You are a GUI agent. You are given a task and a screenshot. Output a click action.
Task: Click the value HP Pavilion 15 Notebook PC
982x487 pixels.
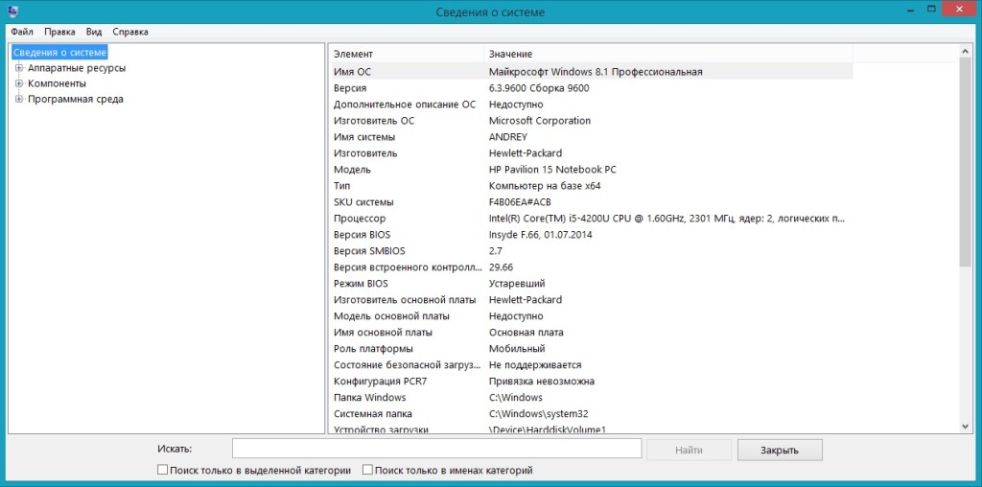click(552, 170)
